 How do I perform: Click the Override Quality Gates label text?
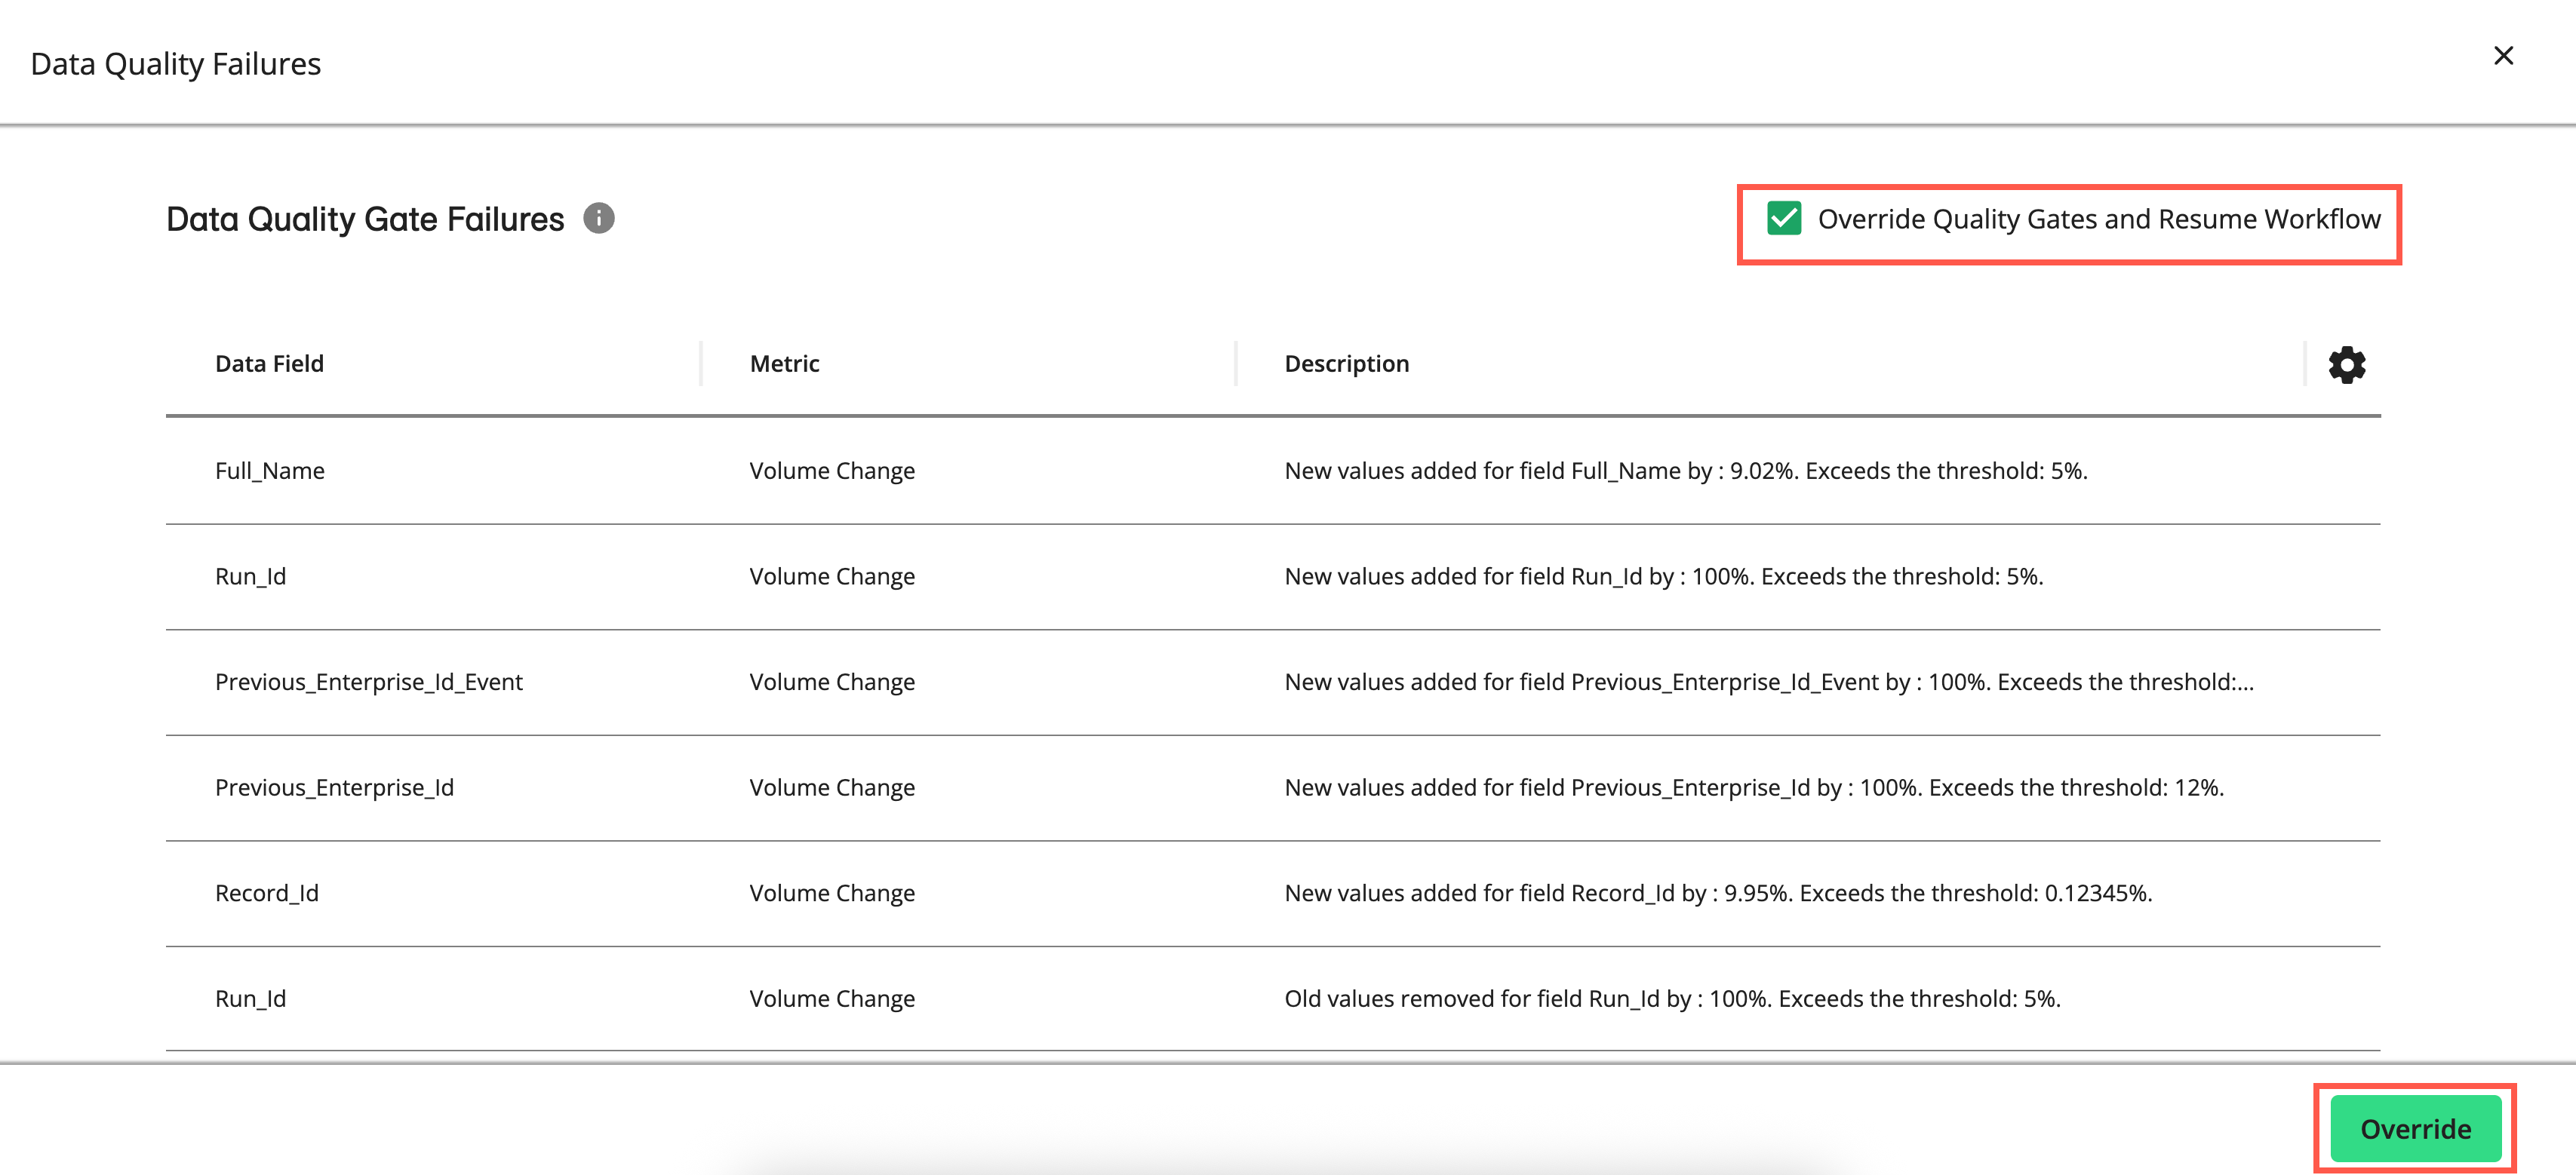[2098, 219]
